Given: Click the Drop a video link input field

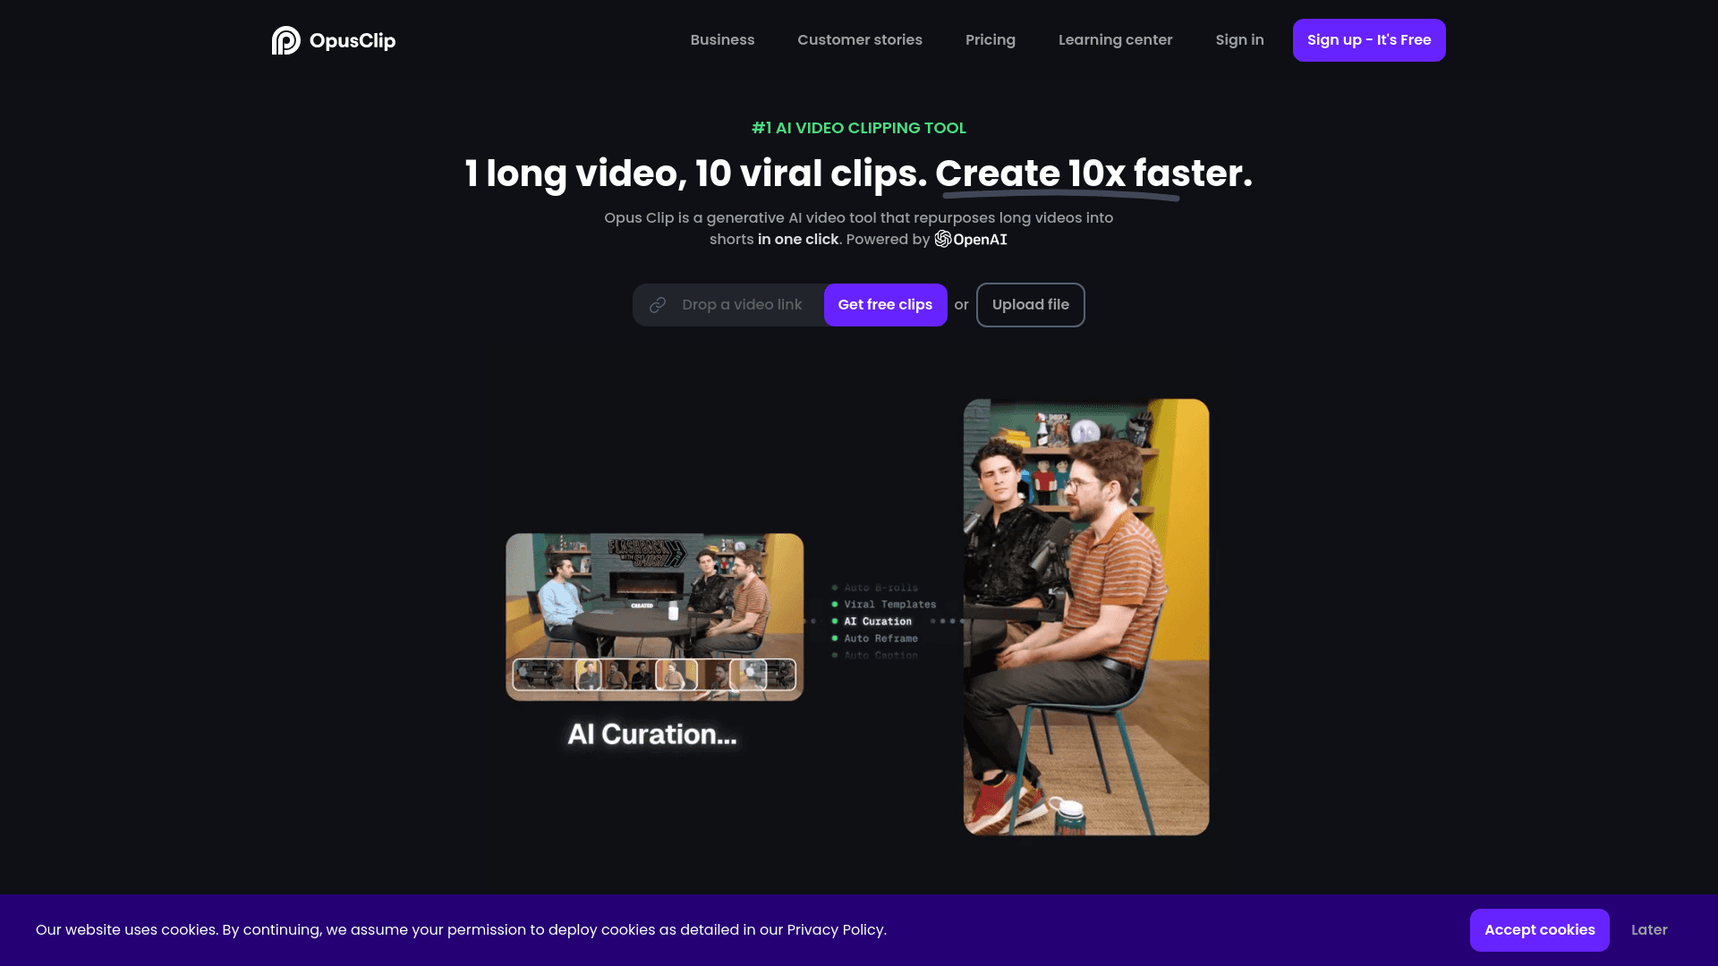Looking at the screenshot, I should [732, 304].
